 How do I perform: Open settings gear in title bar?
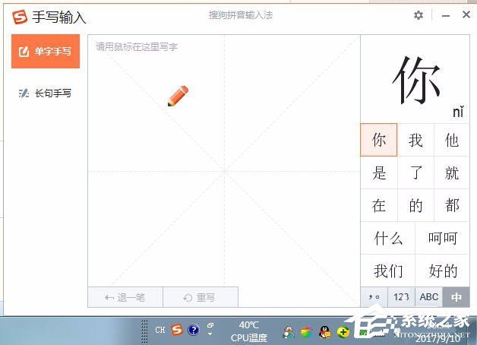coord(419,15)
